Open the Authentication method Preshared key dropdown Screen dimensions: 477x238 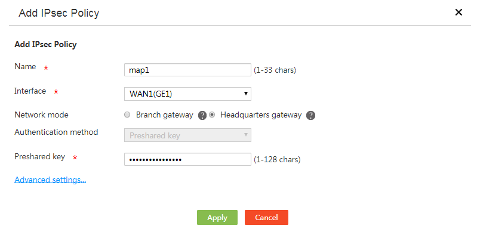coord(187,135)
